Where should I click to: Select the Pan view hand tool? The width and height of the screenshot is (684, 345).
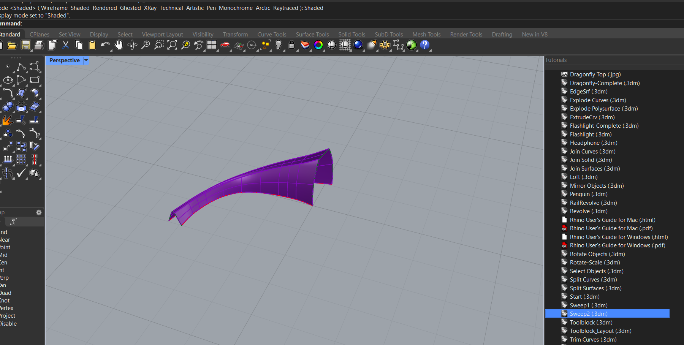[119, 45]
